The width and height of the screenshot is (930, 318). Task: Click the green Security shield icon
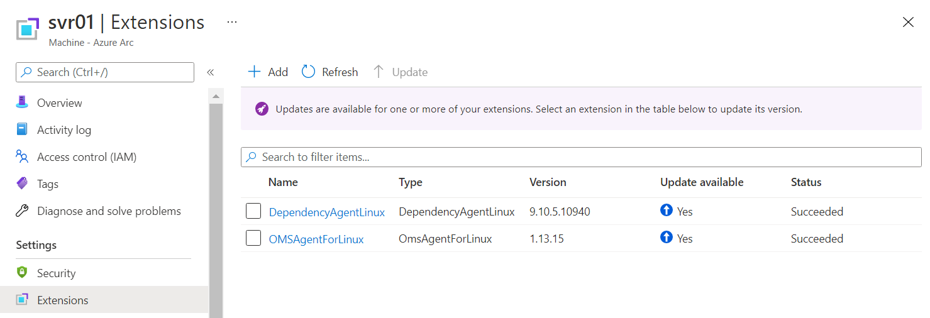22,273
